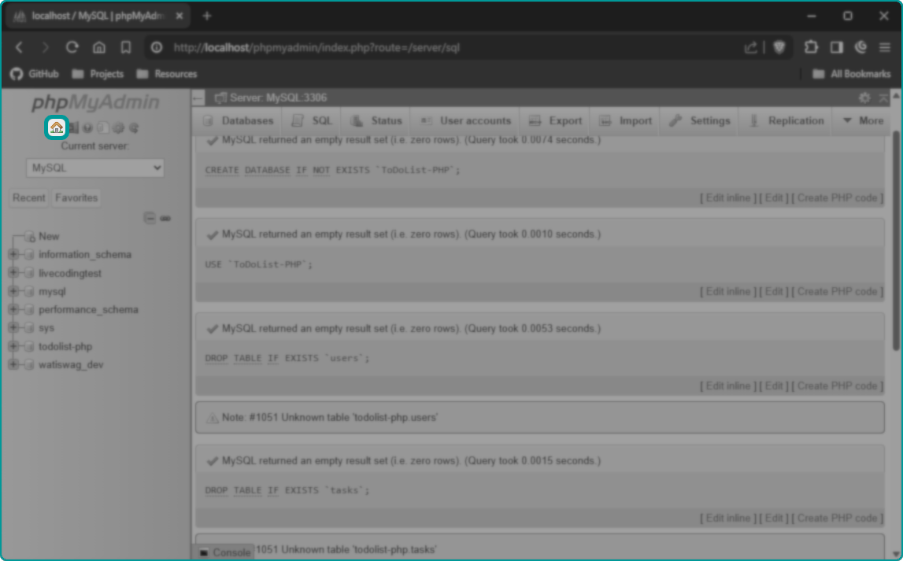Expand the information_schema database node
903x561 pixels.
pyautogui.click(x=13, y=254)
